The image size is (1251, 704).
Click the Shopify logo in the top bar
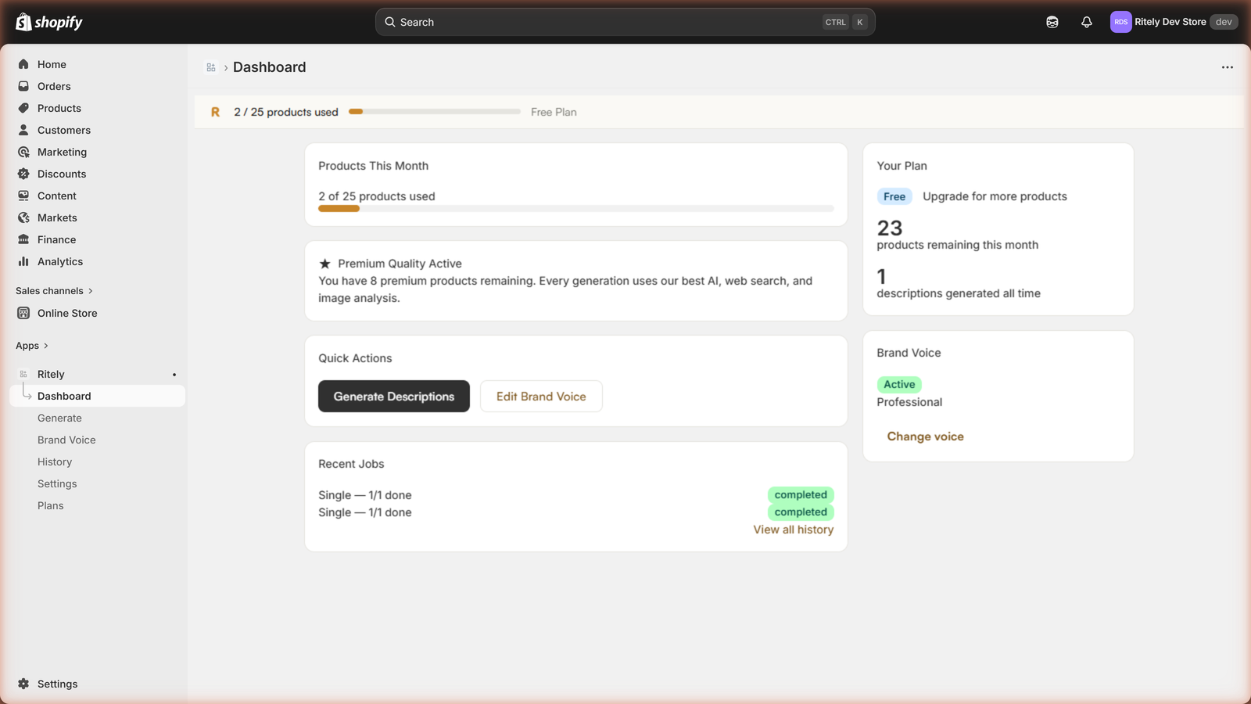(48, 22)
